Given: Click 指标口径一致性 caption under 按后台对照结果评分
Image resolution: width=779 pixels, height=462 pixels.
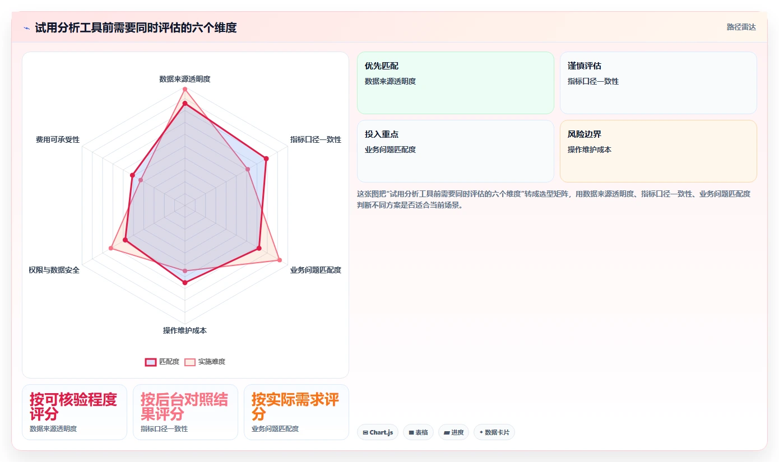Looking at the screenshot, I should pyautogui.click(x=164, y=429).
